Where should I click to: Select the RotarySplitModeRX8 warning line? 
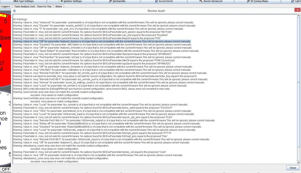click(107, 127)
